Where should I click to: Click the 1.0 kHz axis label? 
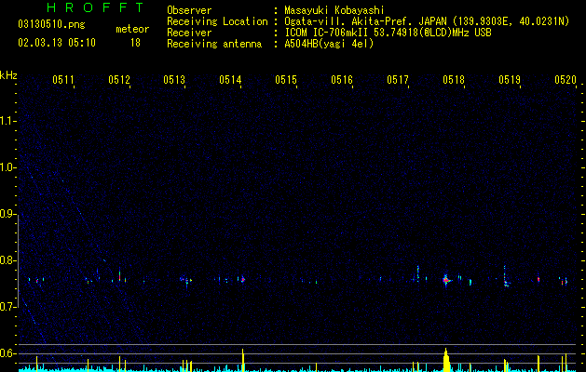pos(7,167)
